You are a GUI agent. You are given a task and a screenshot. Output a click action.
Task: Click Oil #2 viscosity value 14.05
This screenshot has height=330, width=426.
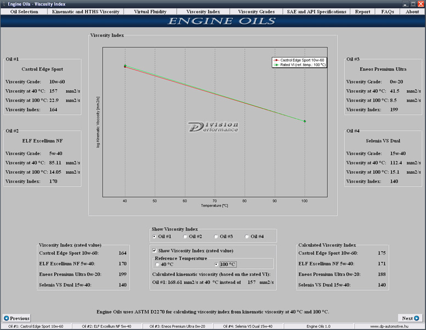pos(55,172)
